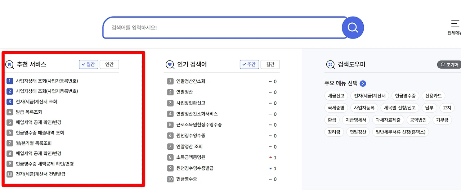Select 월간 toggle in 추천 서비스
The image size is (461, 195).
tap(89, 64)
